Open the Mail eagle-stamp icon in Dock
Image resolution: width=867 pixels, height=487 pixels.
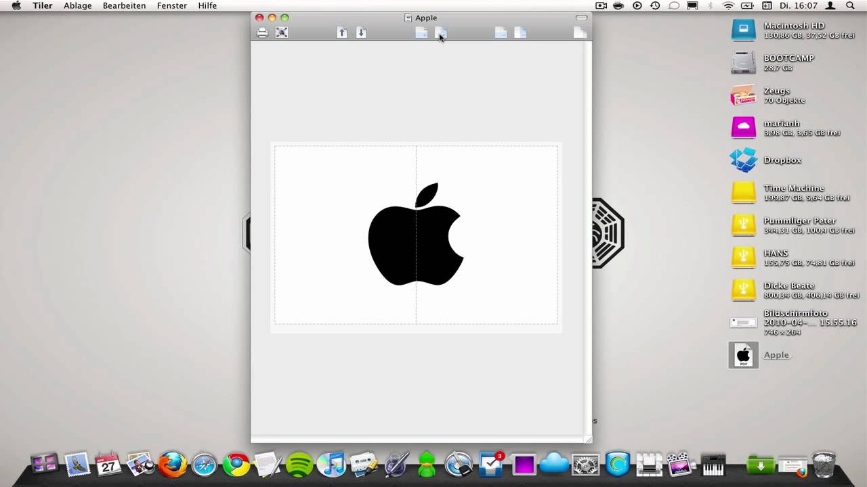tap(77, 465)
